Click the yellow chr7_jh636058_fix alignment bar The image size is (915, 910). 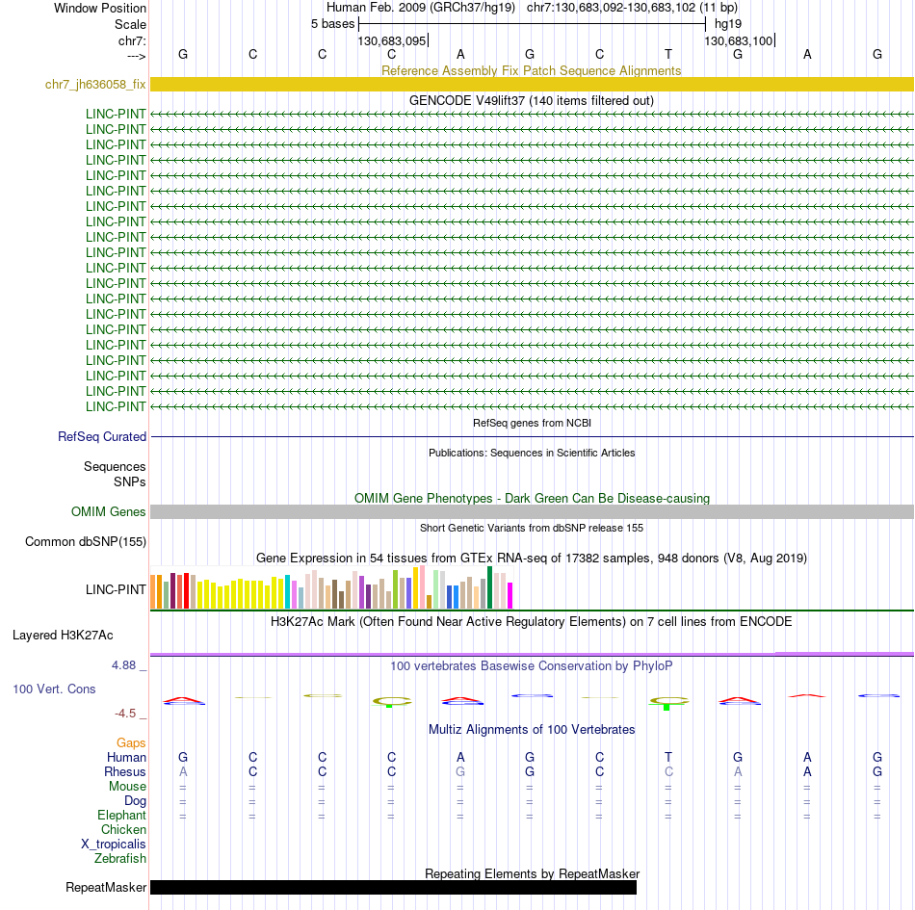tap(532, 84)
